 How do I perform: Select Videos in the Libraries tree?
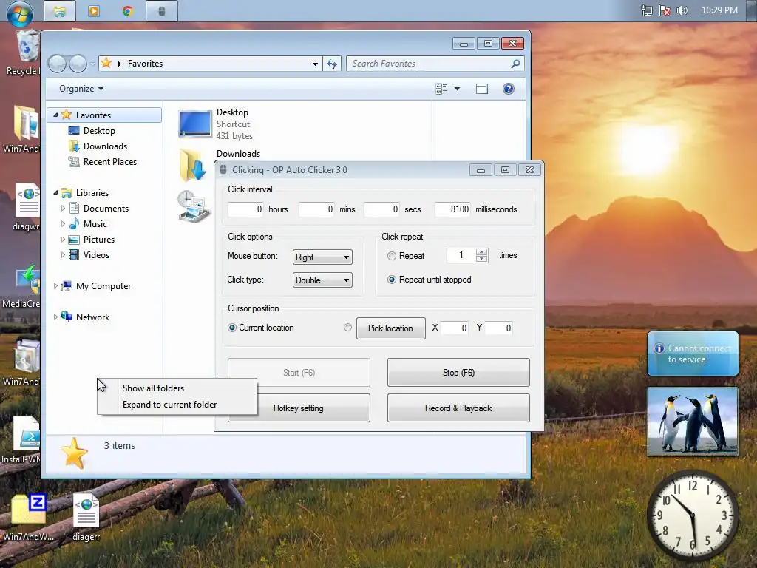(97, 255)
